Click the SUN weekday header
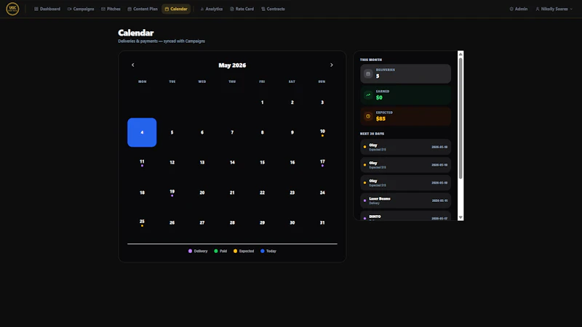The image size is (582, 327). pyautogui.click(x=322, y=81)
